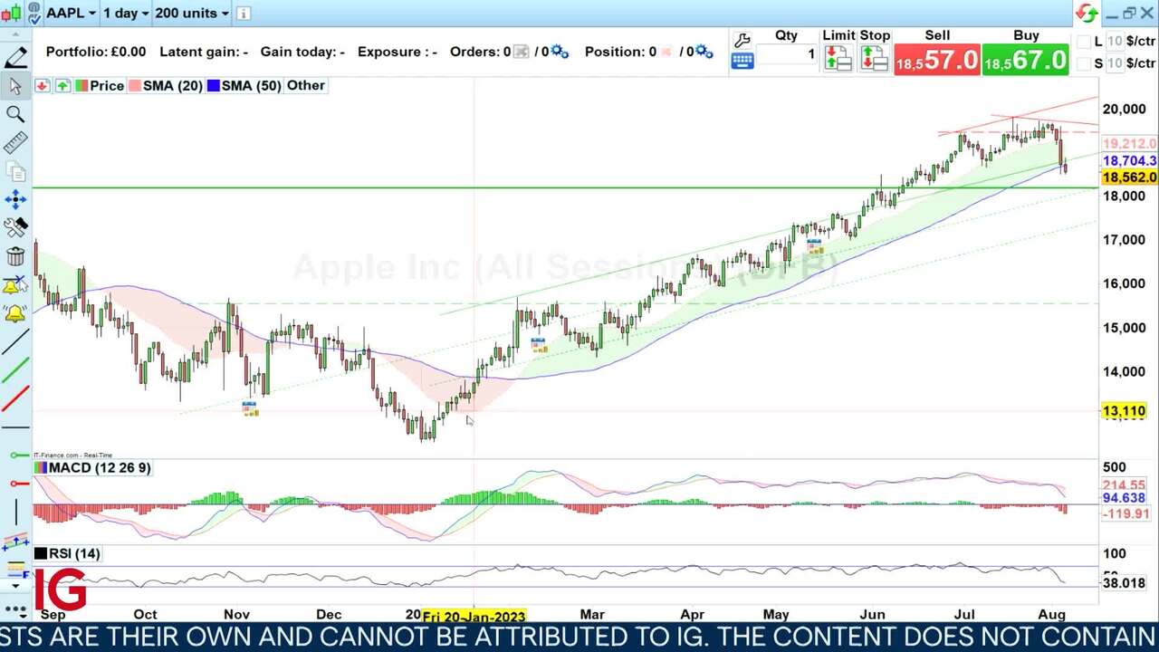Viewport: 1159px width, 652px height.
Task: Click the Portfolio: £0.00 value
Action: point(96,52)
